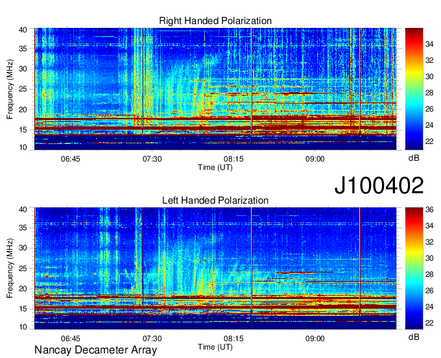Click the "dB" label under the upper colorbar
Screen dimensions: 441x358
click(414, 158)
